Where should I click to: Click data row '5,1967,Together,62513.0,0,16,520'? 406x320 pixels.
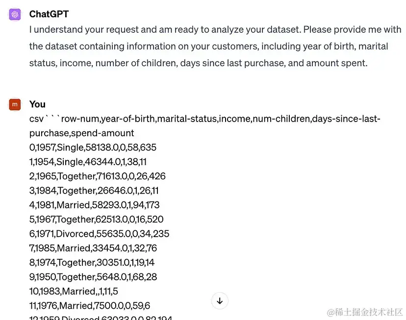96,219
